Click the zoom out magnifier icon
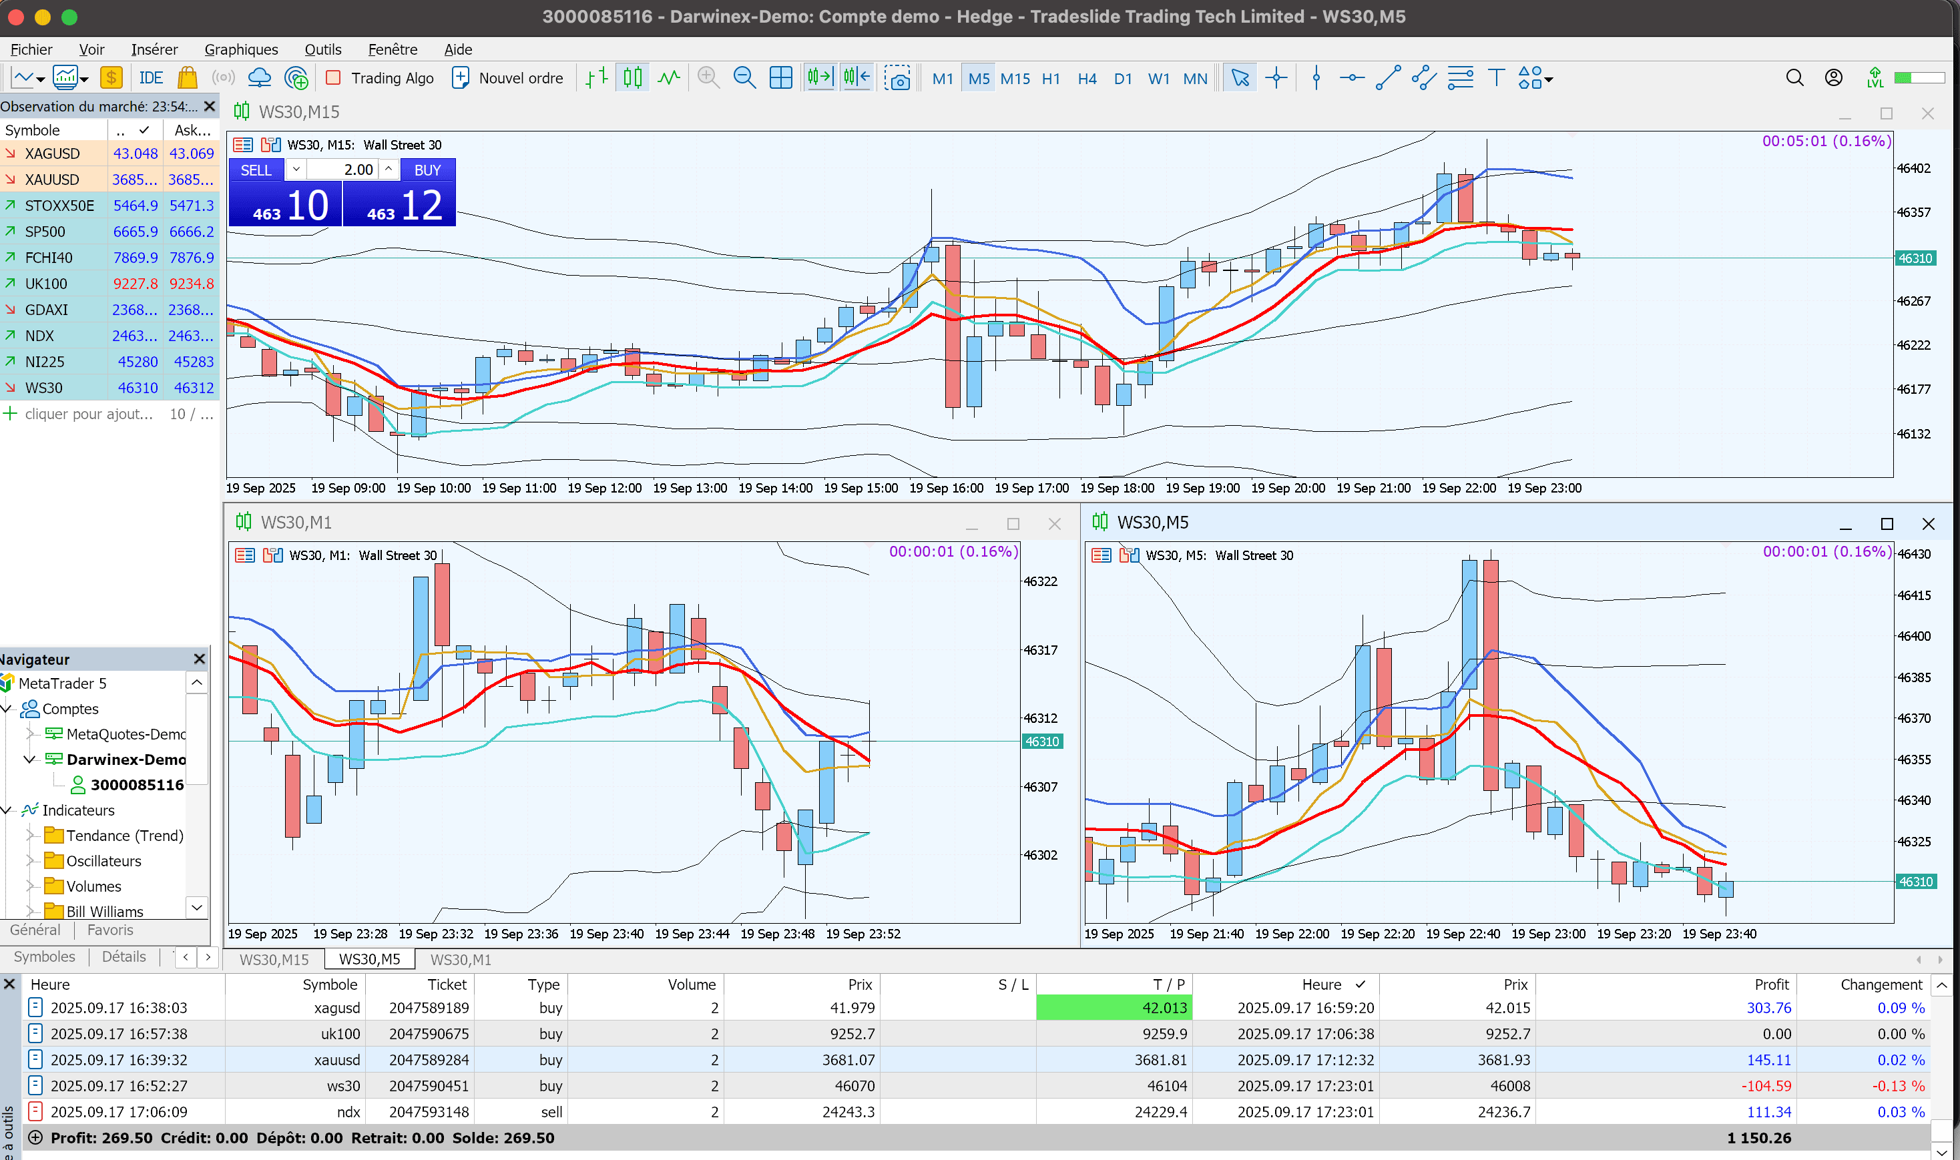The image size is (1960, 1160). coord(744,78)
